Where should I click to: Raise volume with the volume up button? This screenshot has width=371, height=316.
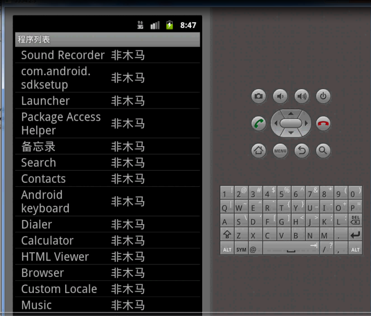pos(302,96)
